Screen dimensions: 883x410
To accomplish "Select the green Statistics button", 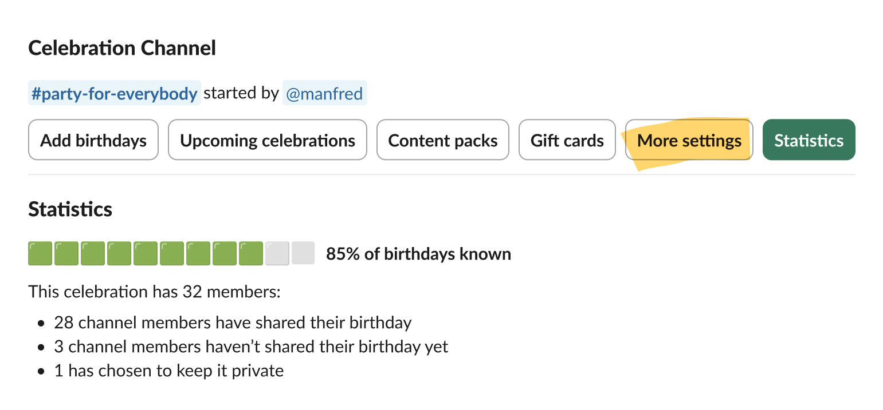I will 809,140.
